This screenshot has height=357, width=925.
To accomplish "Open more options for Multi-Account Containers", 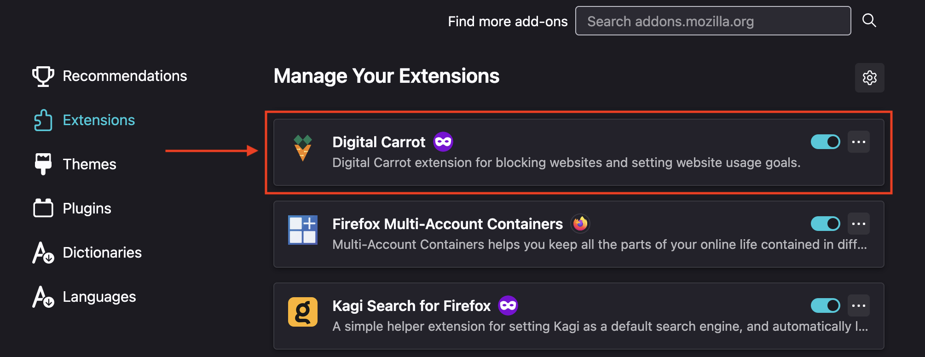I will coord(859,224).
